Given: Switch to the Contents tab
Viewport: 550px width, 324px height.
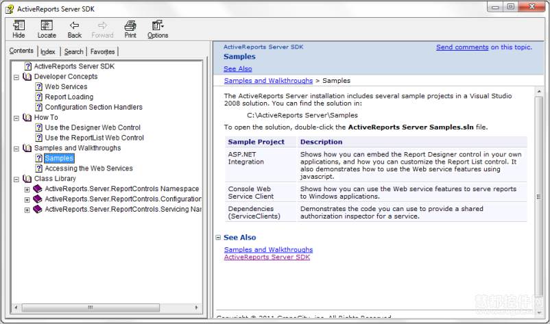Looking at the screenshot, I should [x=21, y=51].
